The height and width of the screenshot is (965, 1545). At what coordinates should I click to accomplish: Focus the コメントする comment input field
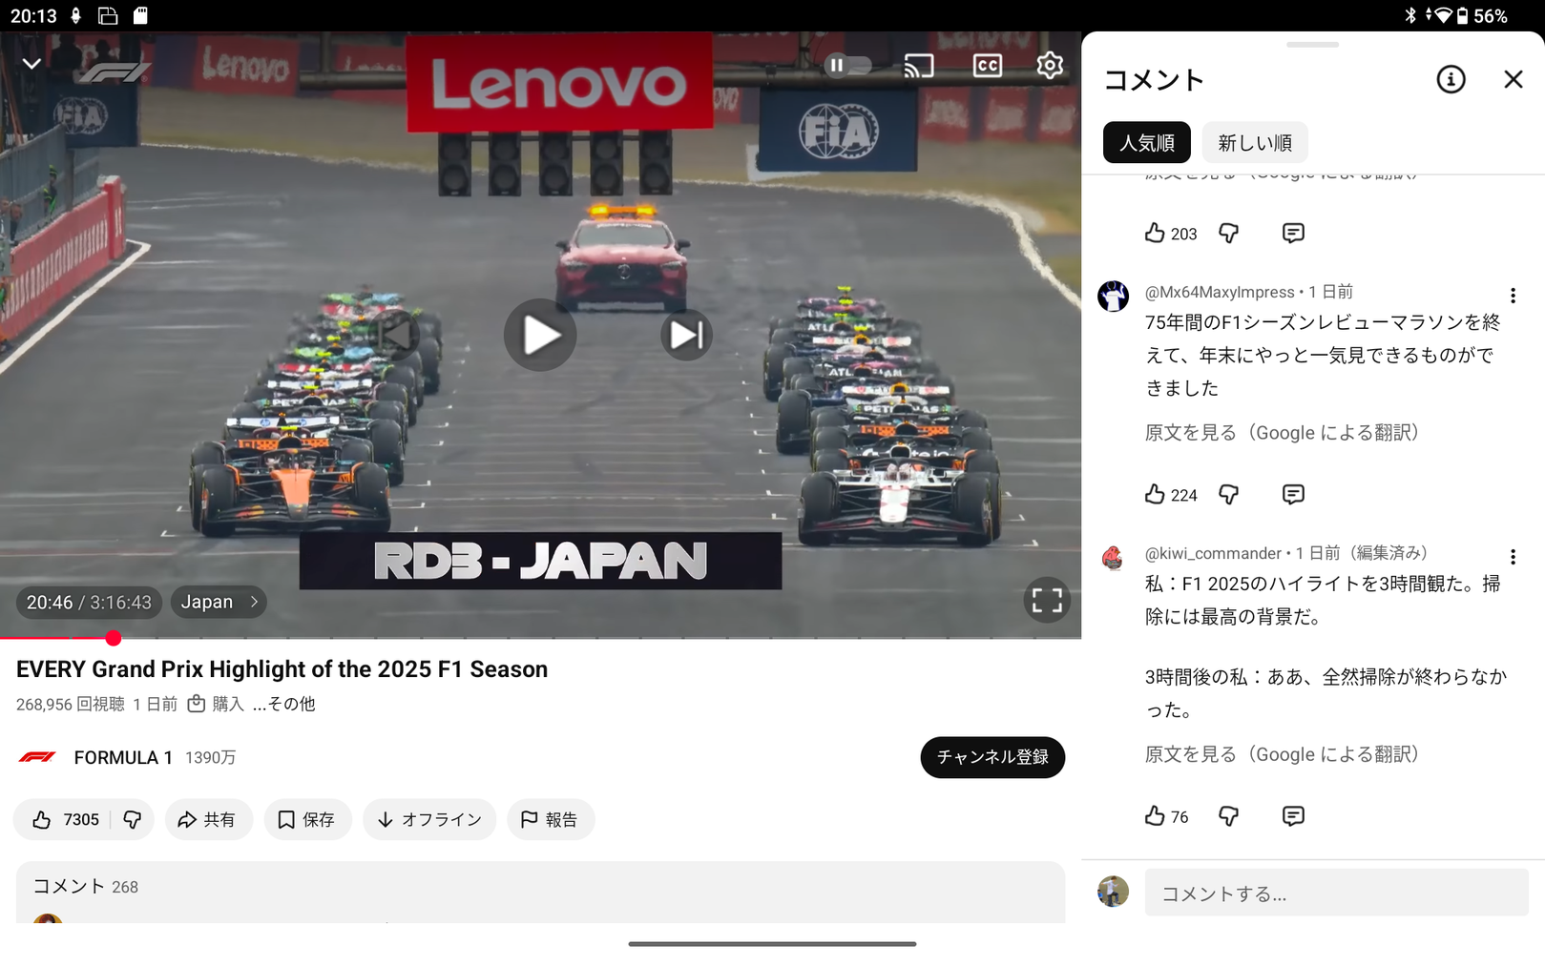[x=1336, y=893]
